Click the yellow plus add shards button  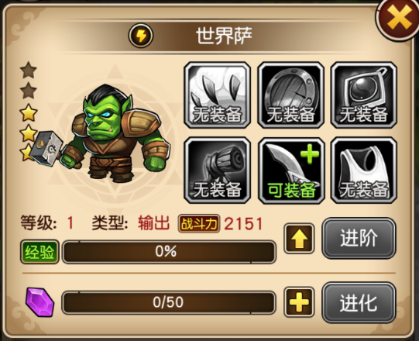click(x=299, y=302)
